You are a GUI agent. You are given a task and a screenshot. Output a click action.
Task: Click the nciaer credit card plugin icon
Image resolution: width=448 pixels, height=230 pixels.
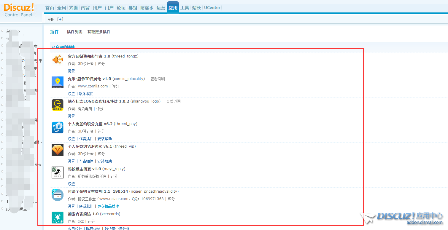pyautogui.click(x=58, y=195)
